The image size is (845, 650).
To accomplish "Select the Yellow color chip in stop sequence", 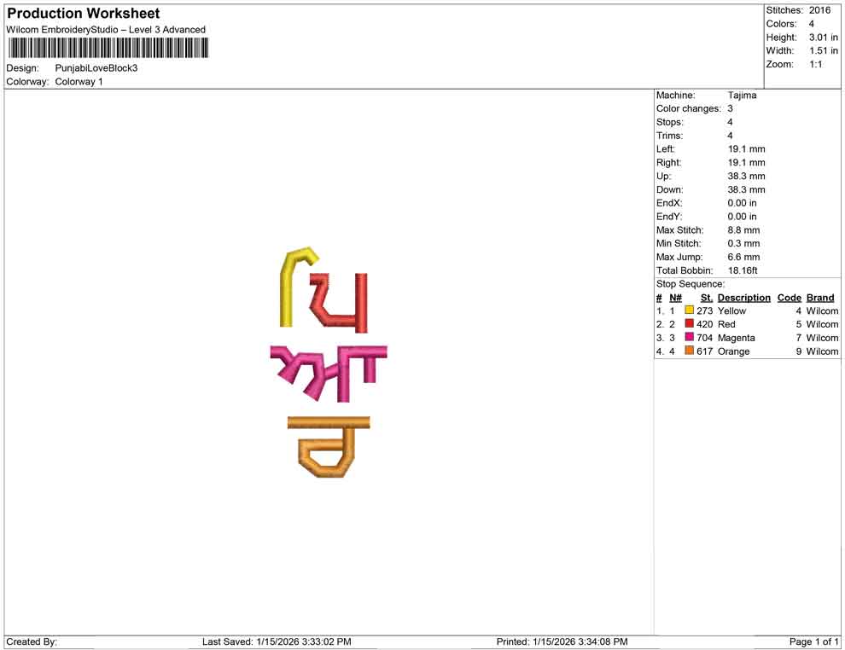I will pos(688,310).
